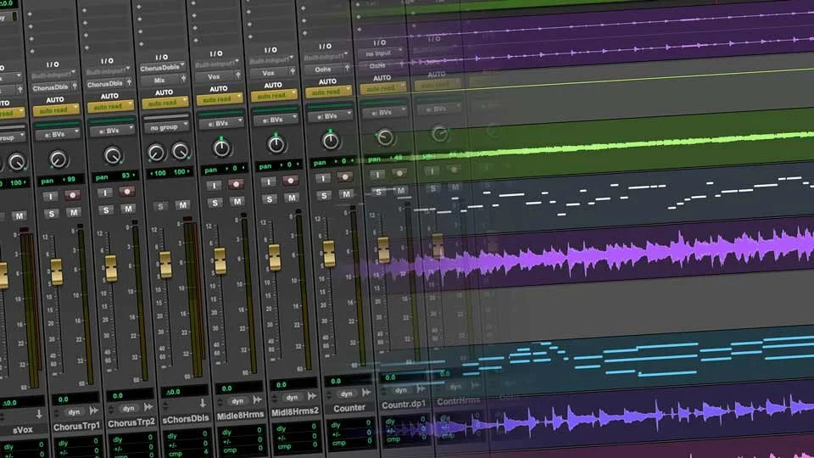Image resolution: width=814 pixels, height=458 pixels.
Task: Select the sChorsDbls track name
Action: tap(187, 418)
